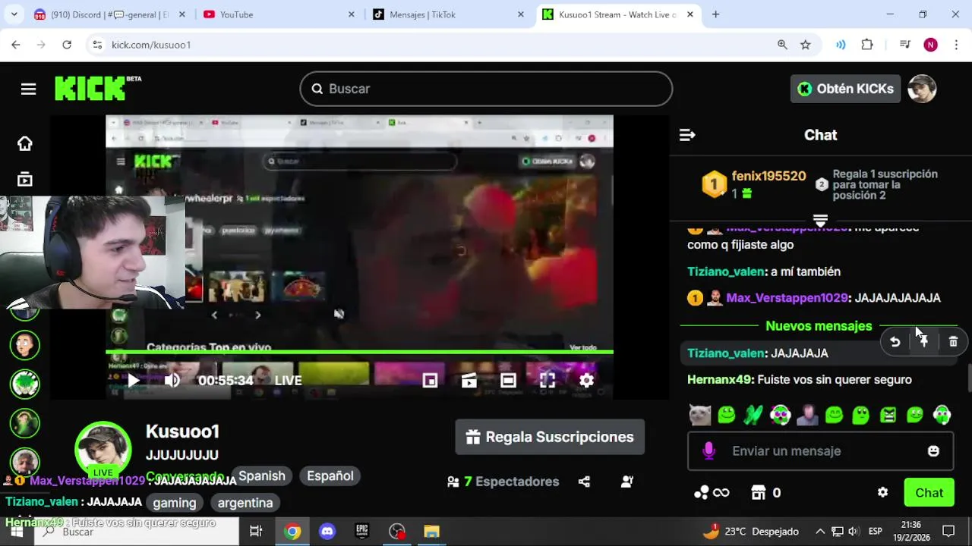The image size is (972, 546).
Task: Open moderator user tools icon
Action: click(627, 482)
